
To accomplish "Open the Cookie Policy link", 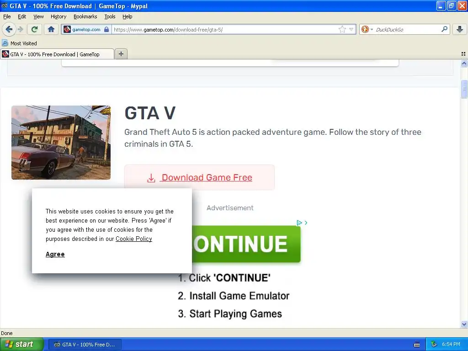I will [x=134, y=239].
